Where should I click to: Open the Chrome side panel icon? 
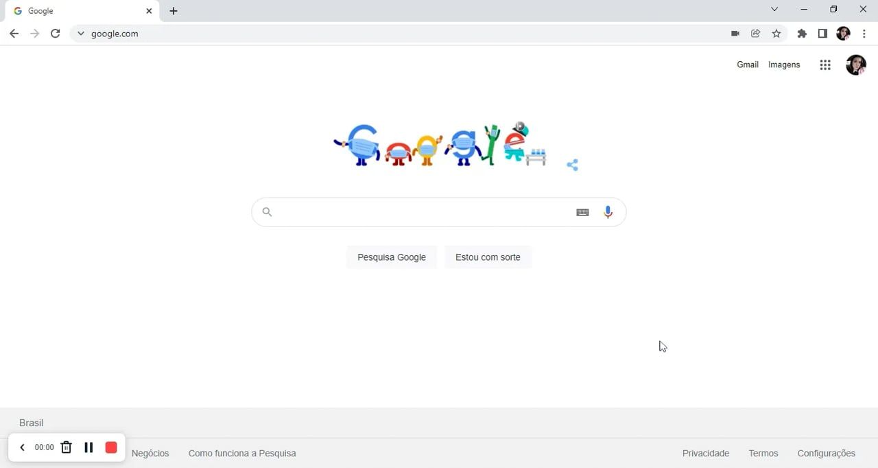822,33
